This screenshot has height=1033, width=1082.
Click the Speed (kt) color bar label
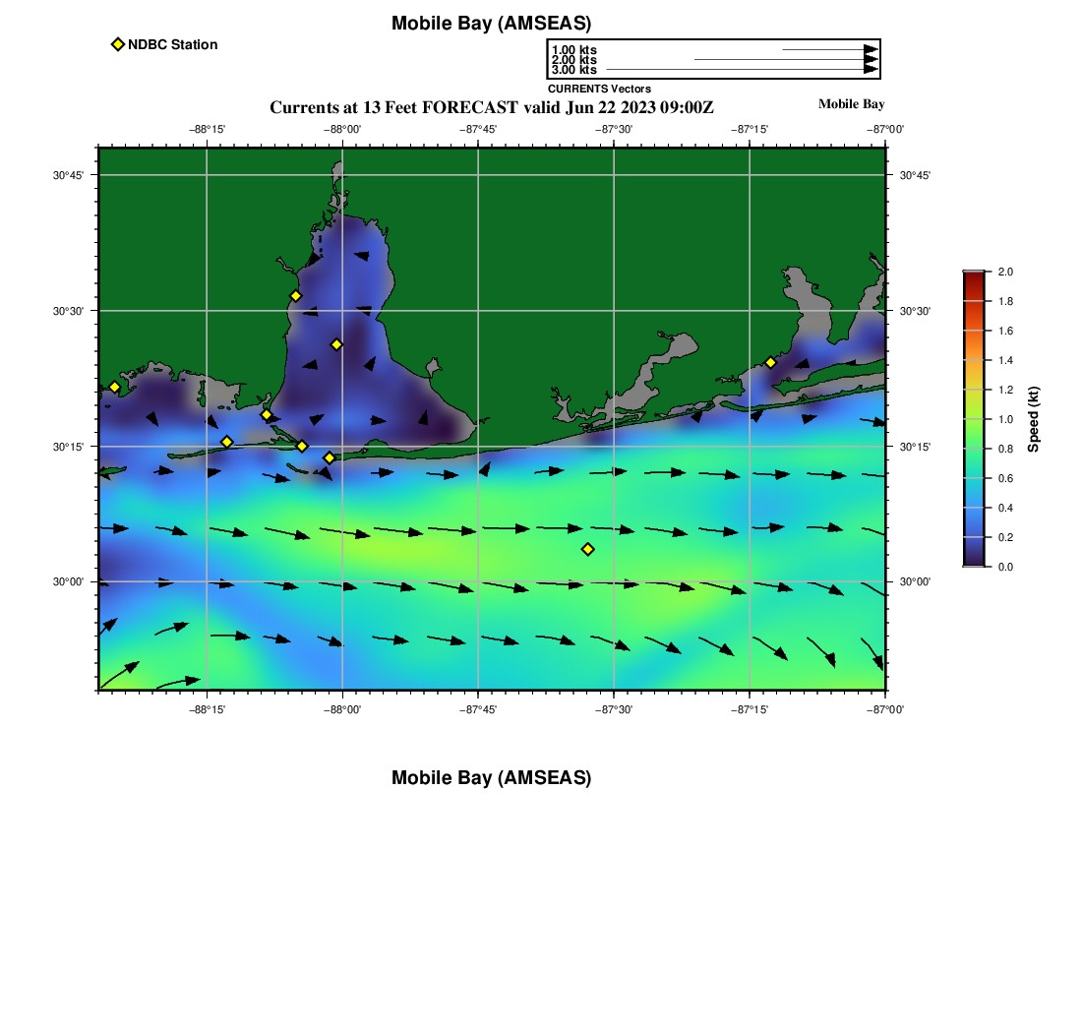click(1033, 419)
